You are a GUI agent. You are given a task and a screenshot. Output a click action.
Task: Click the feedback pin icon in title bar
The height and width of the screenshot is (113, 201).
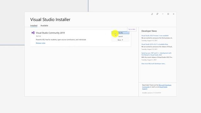157,14
